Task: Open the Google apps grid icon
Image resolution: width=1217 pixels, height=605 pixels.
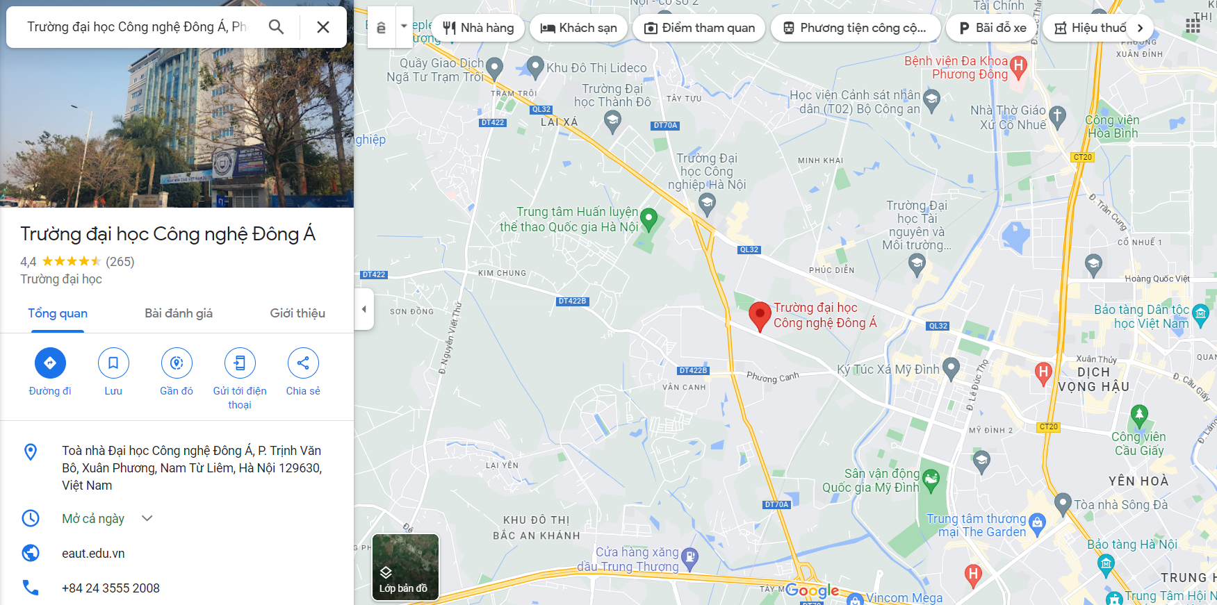Action: (x=1193, y=26)
